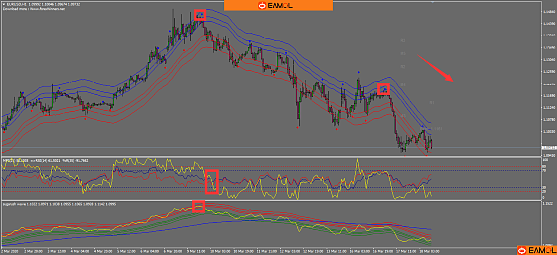The height and width of the screenshot is (255, 557).
Task: Select the R2 pivot level label
Action: tap(403, 67)
